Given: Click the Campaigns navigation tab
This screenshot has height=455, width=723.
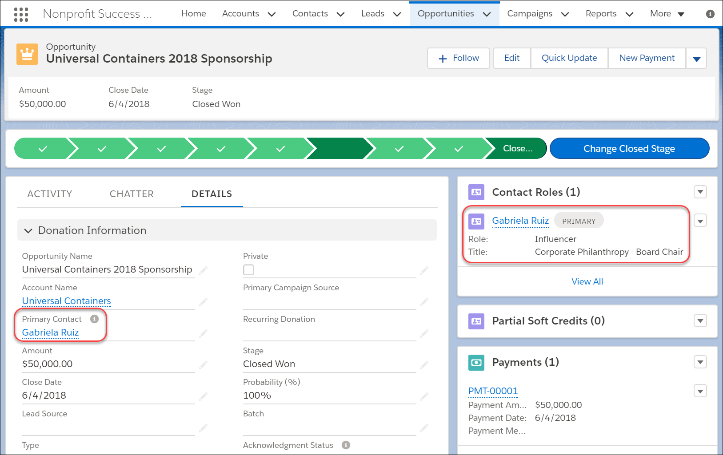Looking at the screenshot, I should point(530,14).
